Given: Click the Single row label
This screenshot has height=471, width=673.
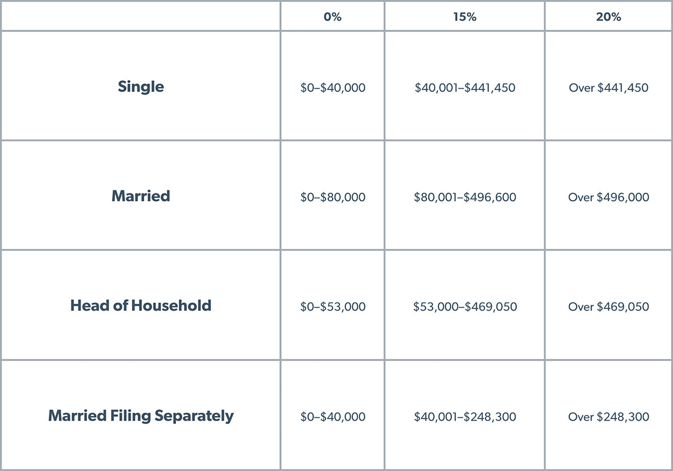Looking at the screenshot, I should (x=141, y=87).
